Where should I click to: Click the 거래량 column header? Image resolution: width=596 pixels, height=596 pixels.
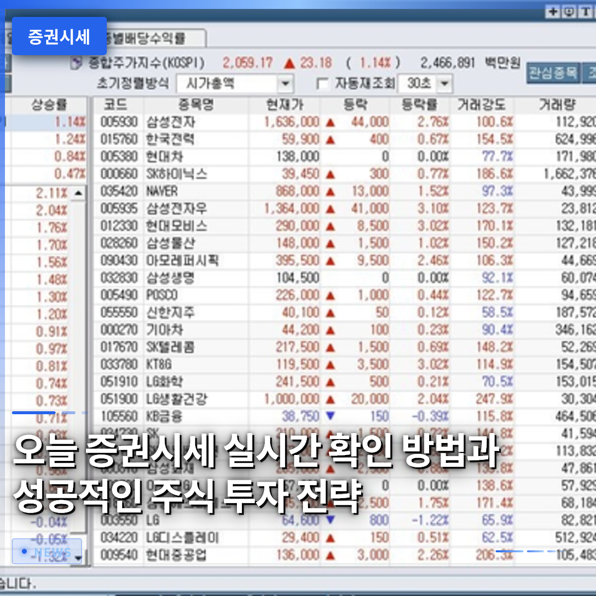557,105
